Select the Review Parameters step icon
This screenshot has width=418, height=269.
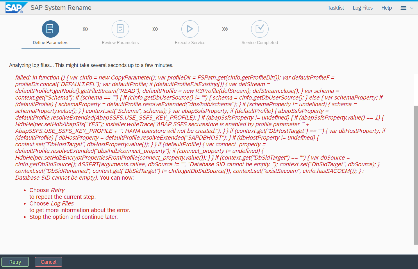pyautogui.click(x=120, y=29)
